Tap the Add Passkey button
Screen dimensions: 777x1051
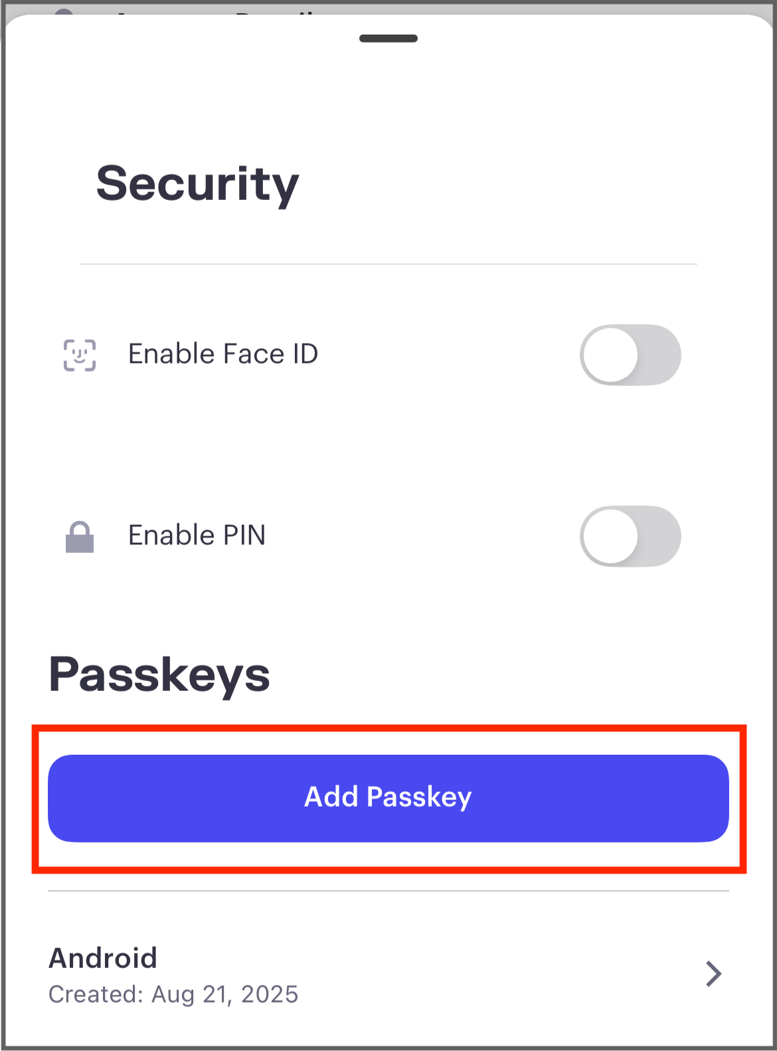point(388,797)
